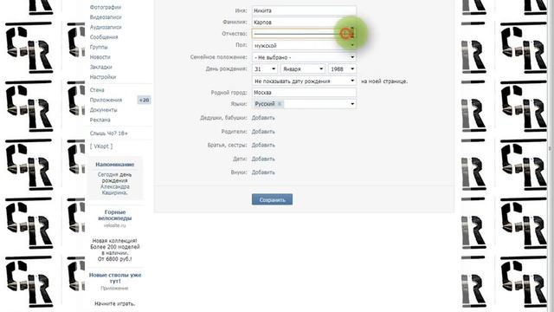The height and width of the screenshot is (312, 554).
Task: Click the Напоминание block header
Action: [115, 165]
